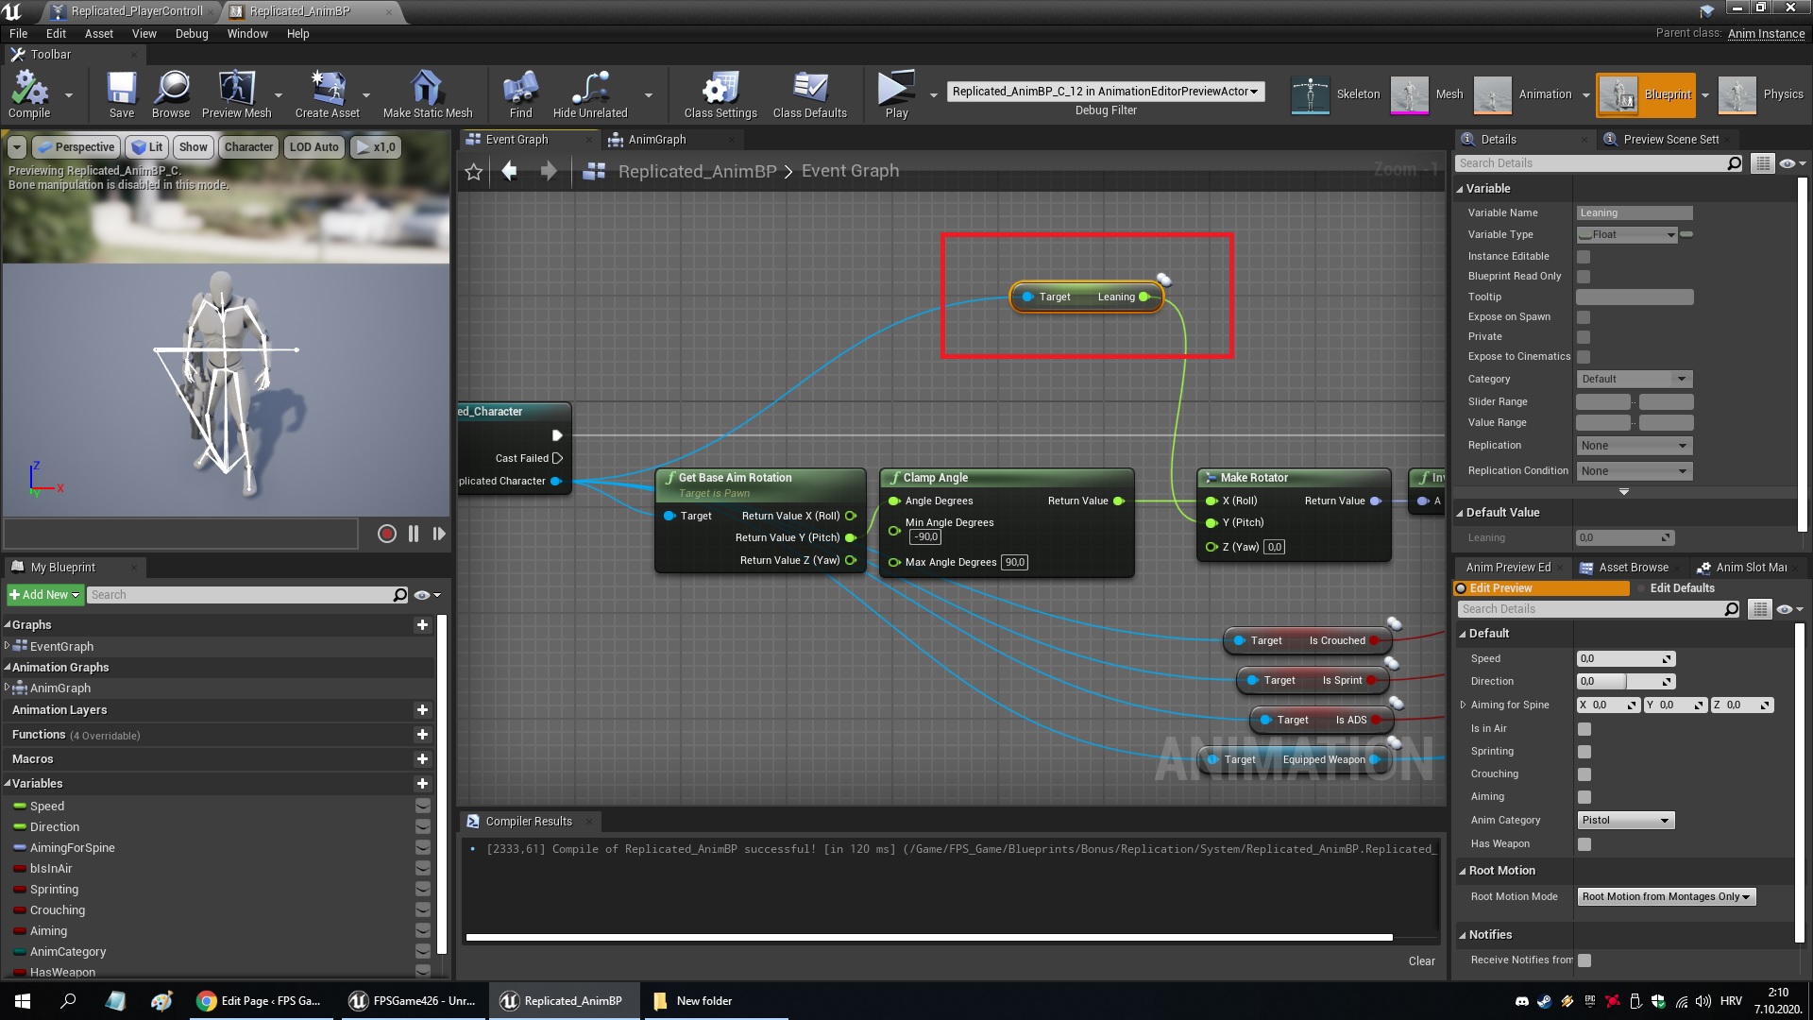Click Clear in Compiler Results

point(1421,961)
